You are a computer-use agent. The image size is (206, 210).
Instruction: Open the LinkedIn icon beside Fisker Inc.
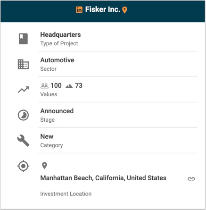[x=79, y=10]
